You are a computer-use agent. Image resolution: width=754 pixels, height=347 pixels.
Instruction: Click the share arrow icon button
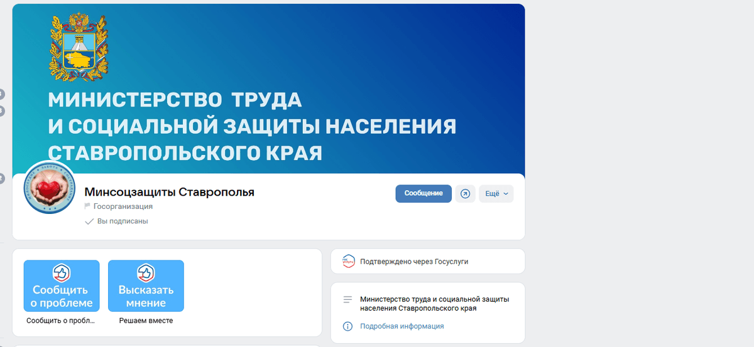[x=465, y=194]
